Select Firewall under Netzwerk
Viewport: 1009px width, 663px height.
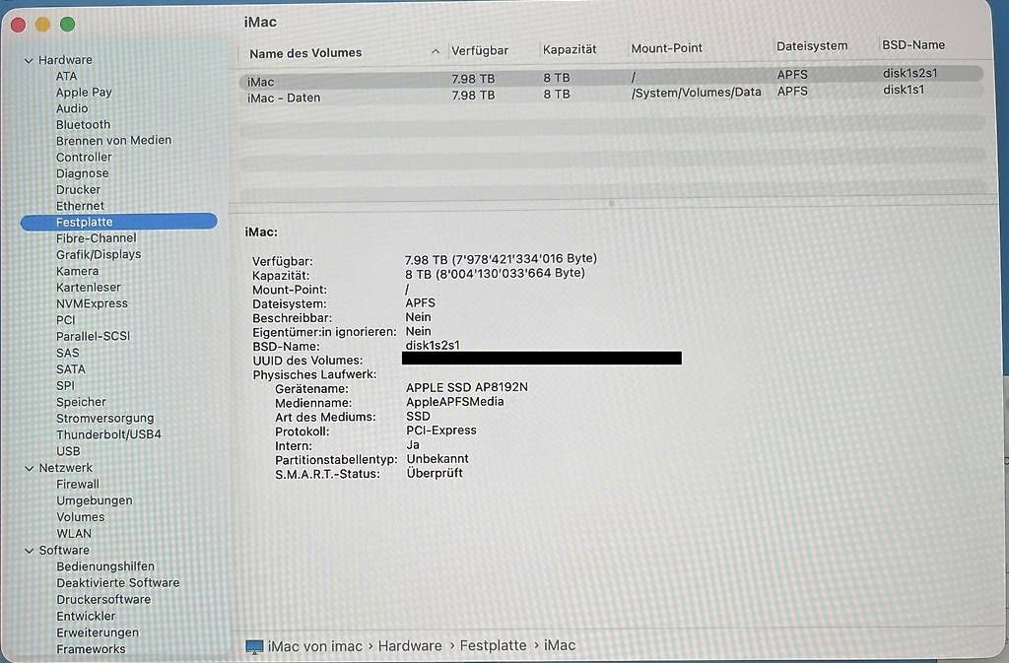coord(77,484)
